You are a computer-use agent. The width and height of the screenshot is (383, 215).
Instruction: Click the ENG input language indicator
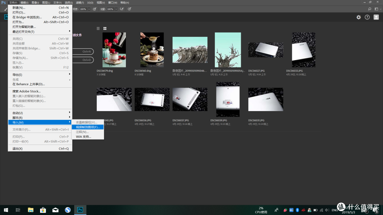click(335, 210)
